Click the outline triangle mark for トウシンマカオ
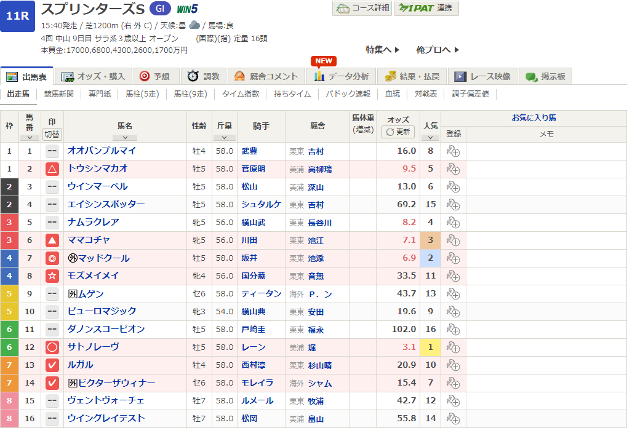 pos(52,169)
